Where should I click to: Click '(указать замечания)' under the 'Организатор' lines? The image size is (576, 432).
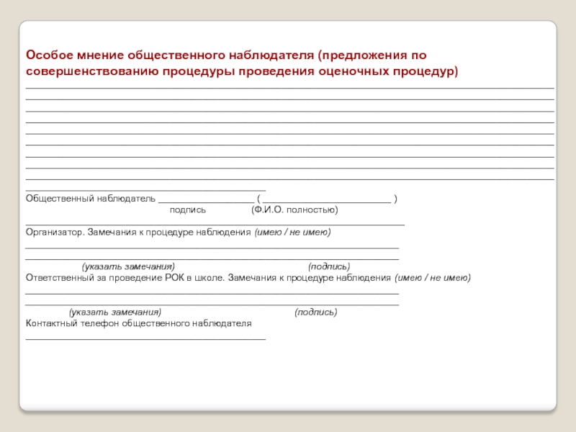coord(128,266)
